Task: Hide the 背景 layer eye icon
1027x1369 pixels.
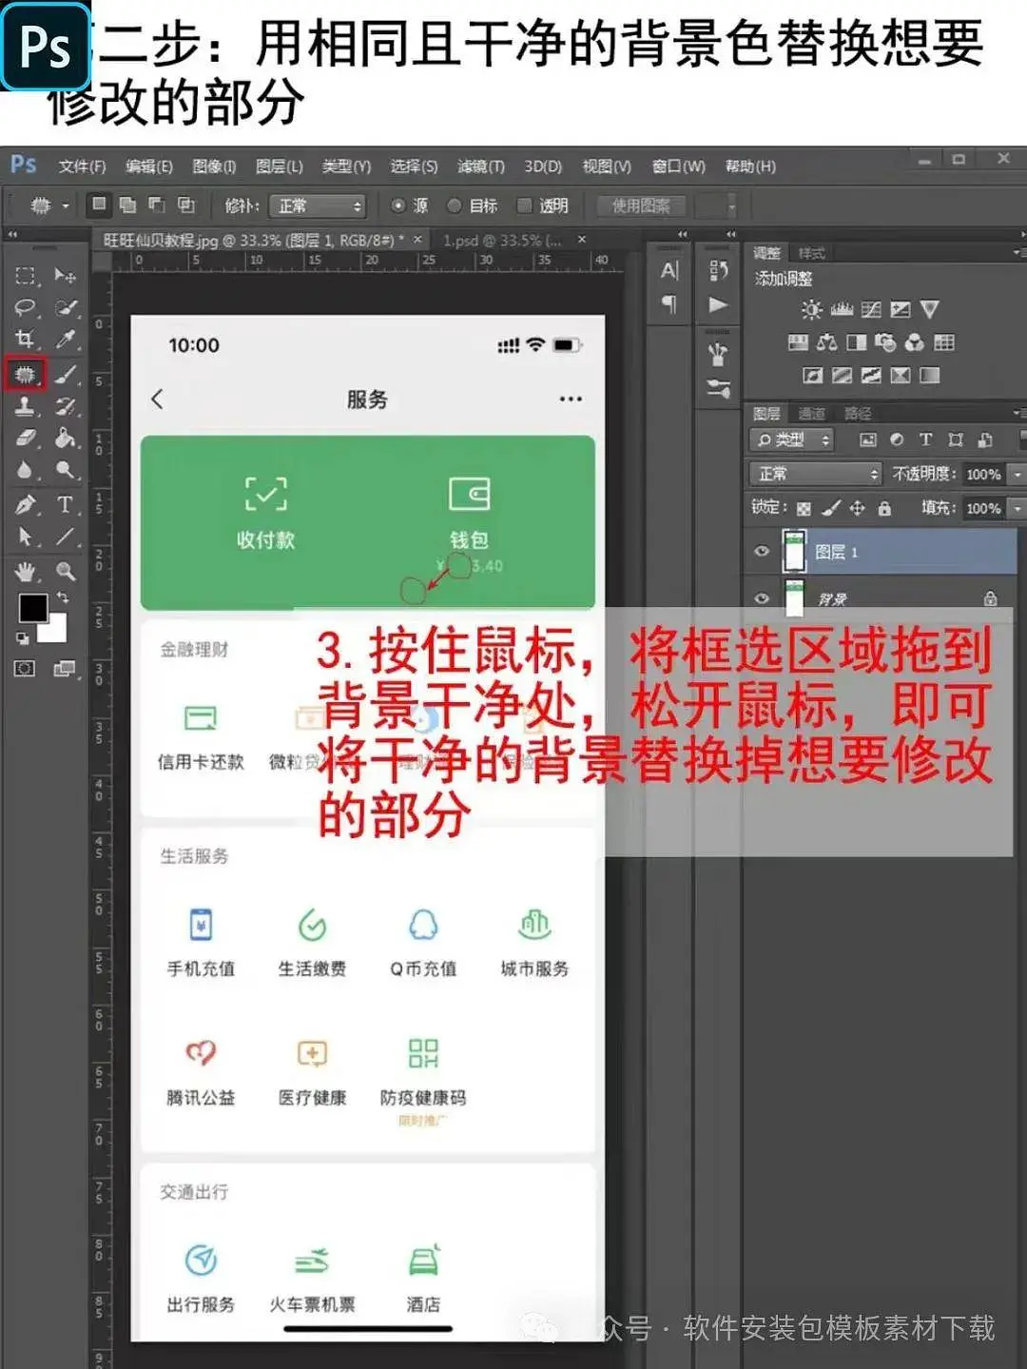Action: pyautogui.click(x=761, y=598)
